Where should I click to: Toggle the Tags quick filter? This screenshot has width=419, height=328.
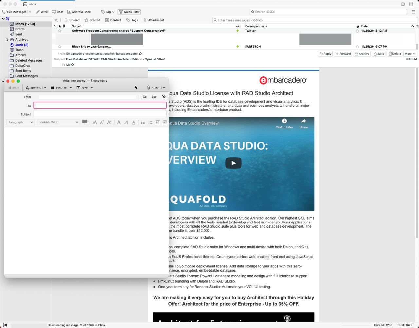tap(132, 20)
